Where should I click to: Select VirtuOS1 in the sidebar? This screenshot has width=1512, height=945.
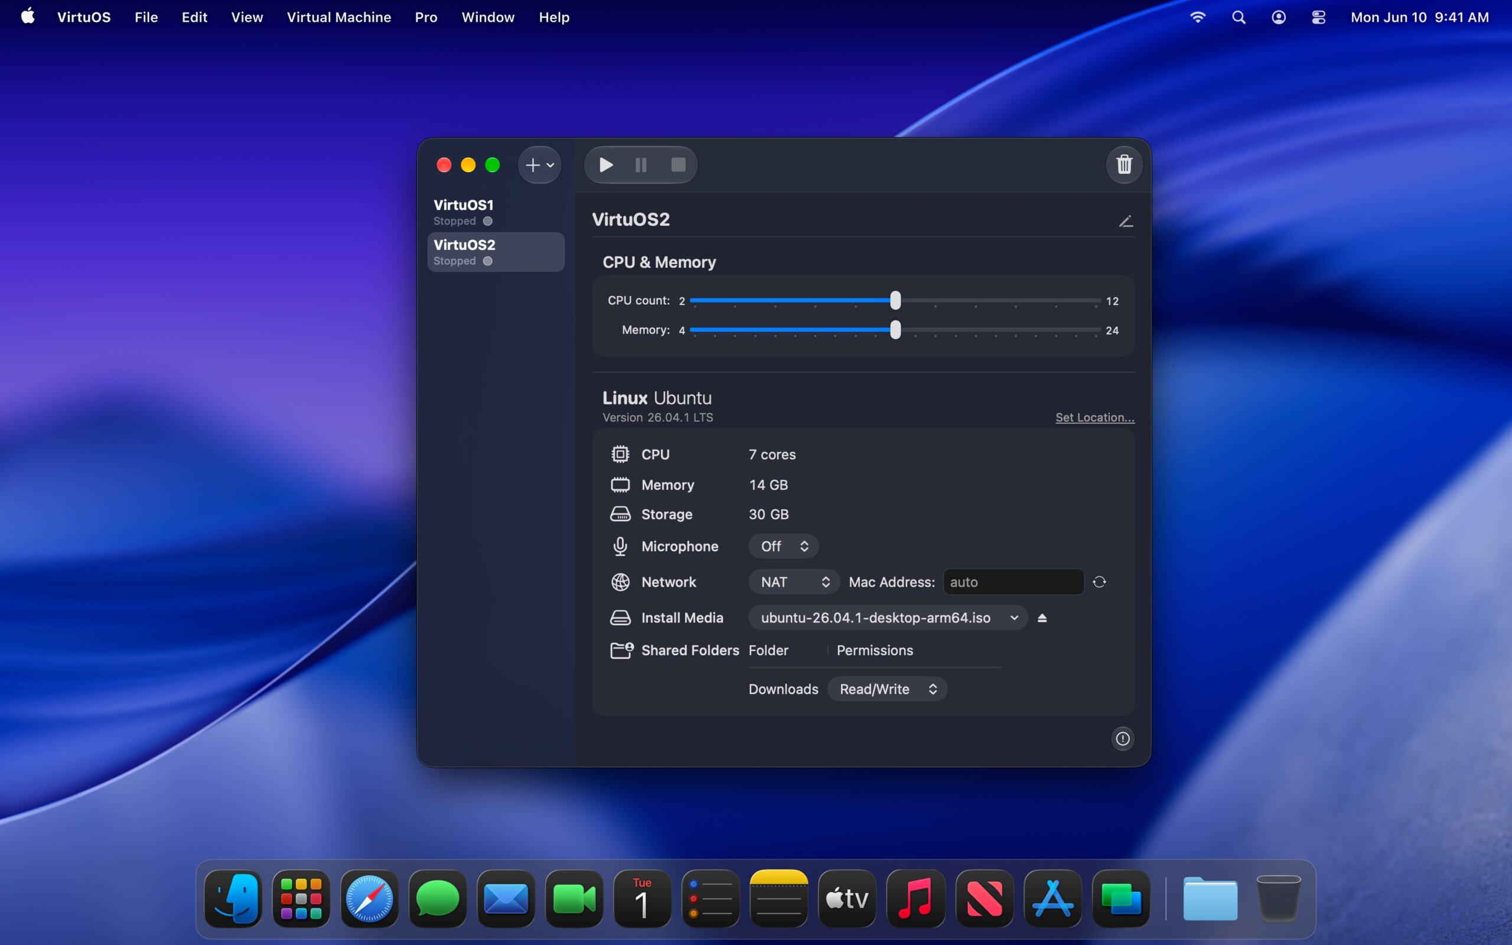(x=496, y=213)
